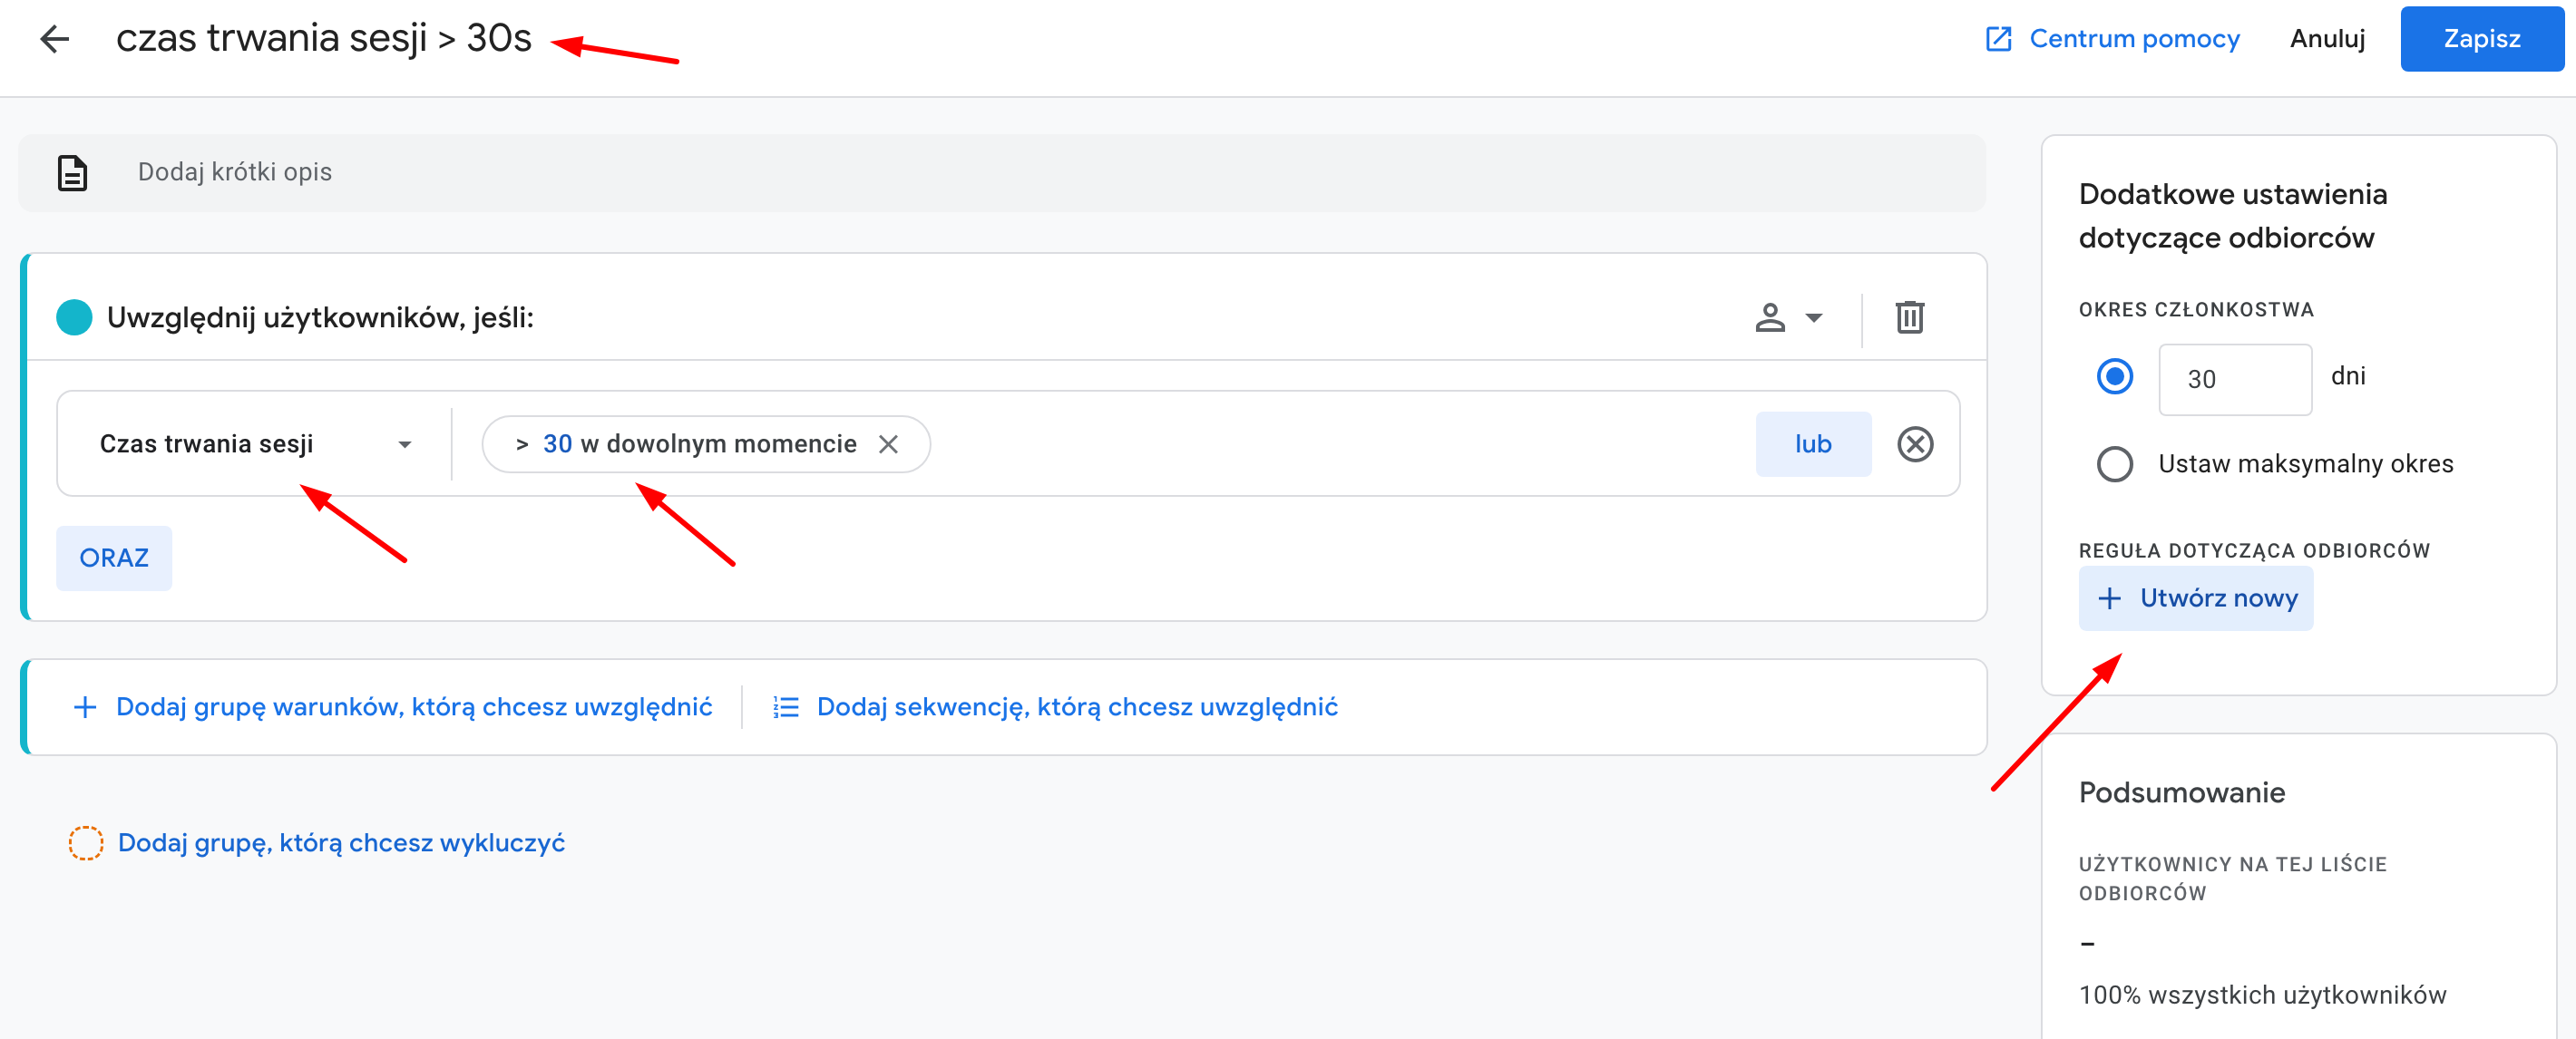
Task: Open the user scope dropdown
Action: (1788, 318)
